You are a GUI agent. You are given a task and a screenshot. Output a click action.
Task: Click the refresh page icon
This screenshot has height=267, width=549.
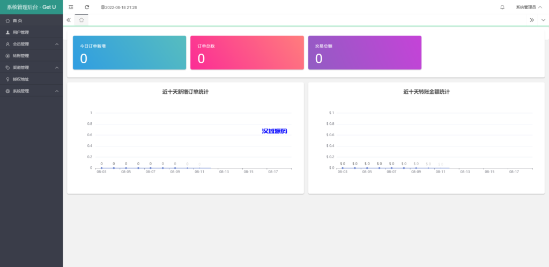click(87, 7)
